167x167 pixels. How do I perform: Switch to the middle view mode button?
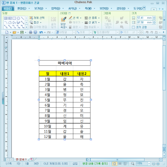pos(120,164)
